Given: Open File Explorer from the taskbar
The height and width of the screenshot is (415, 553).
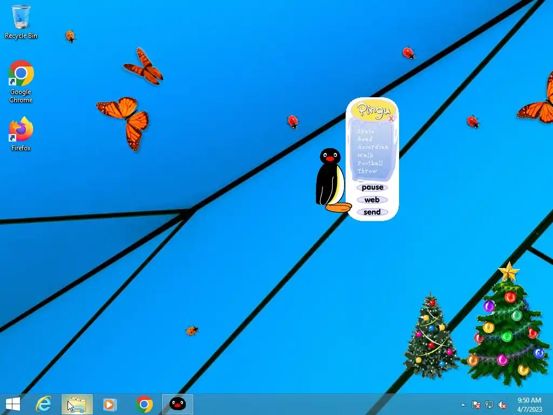Looking at the screenshot, I should (77, 404).
